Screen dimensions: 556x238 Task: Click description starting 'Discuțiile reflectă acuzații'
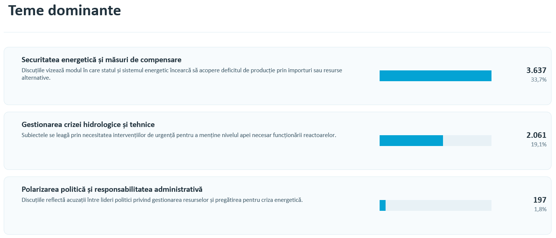pyautogui.click(x=162, y=200)
